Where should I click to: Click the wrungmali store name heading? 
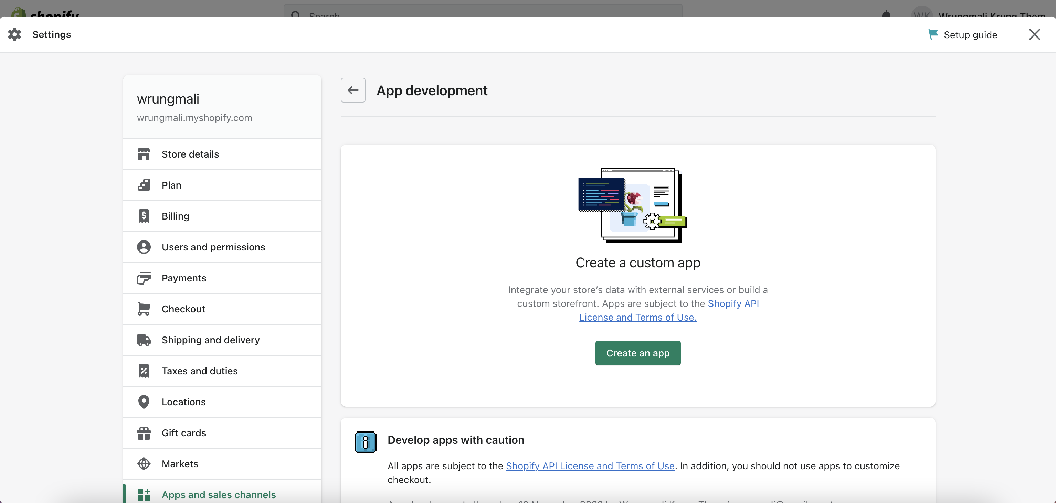(168, 99)
